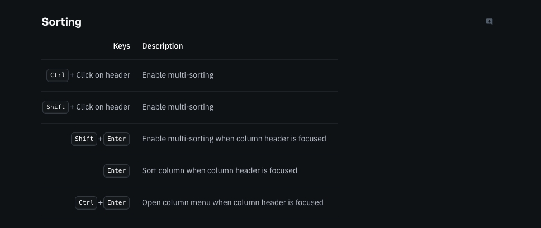Click 'Enable multi-sorting when column header is focused'
The height and width of the screenshot is (228, 541).
234,139
